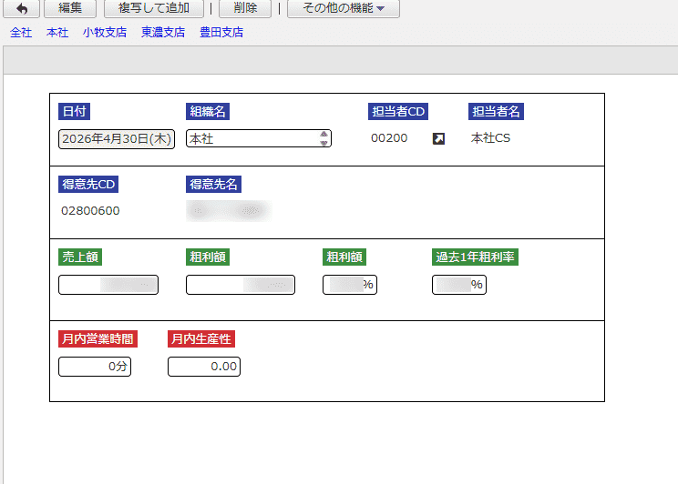Viewport: 678px width, 484px height.
Task: Click the 得意先CD value 02800600
Action: 90,211
